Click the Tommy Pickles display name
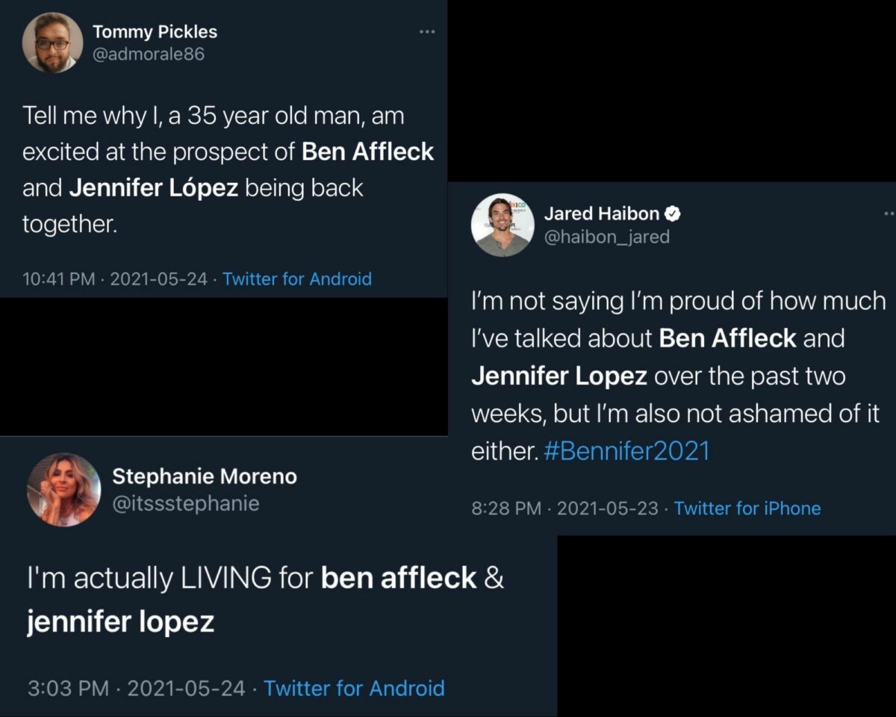896x717 pixels. [155, 32]
